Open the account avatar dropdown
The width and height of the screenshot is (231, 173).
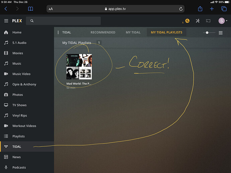coord(223,21)
